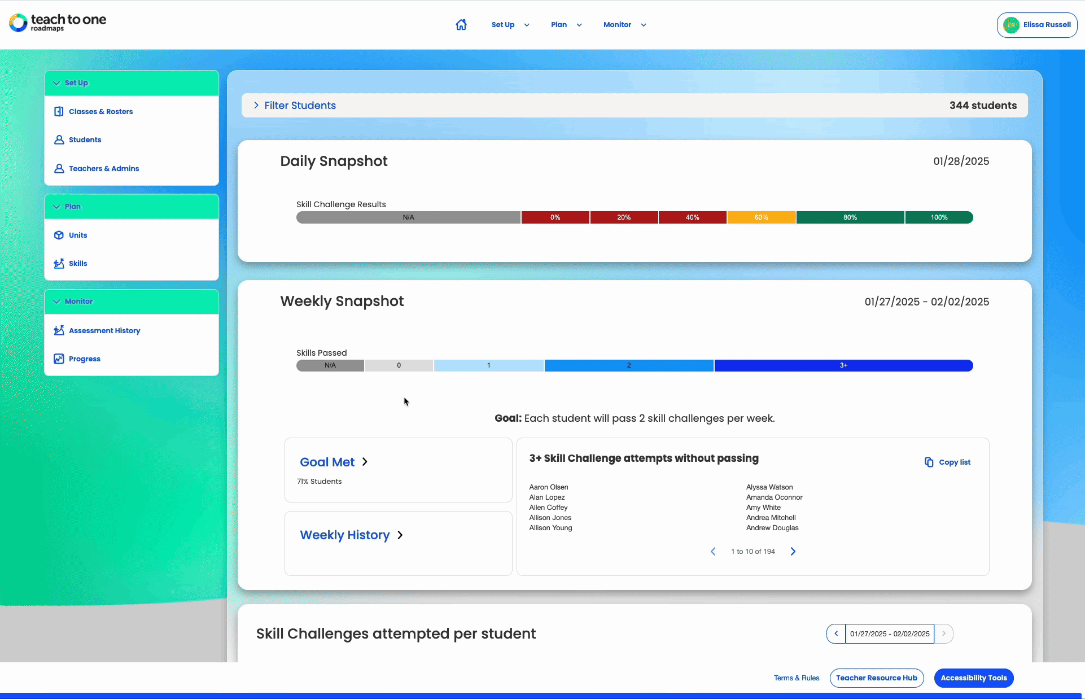This screenshot has width=1085, height=699.
Task: Click the 01/27/2025 - 02/02/2025 date field
Action: (890, 634)
